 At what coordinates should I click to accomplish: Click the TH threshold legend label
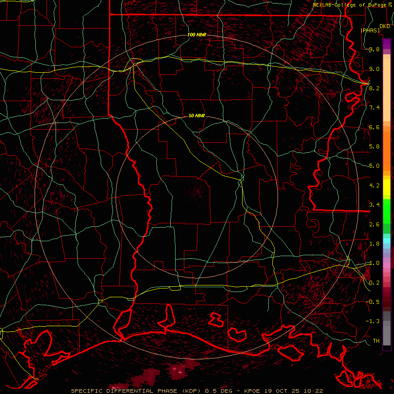[x=376, y=341]
